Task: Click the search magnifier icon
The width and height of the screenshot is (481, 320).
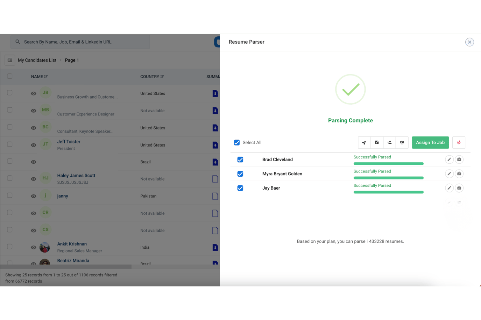Action: point(18,42)
